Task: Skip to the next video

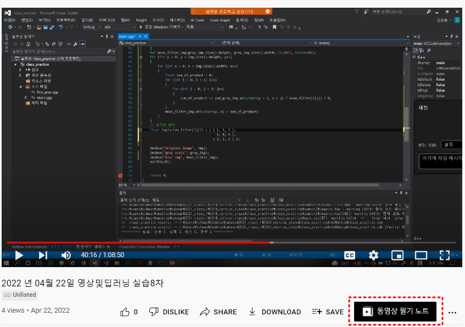Action: pyautogui.click(x=43, y=255)
